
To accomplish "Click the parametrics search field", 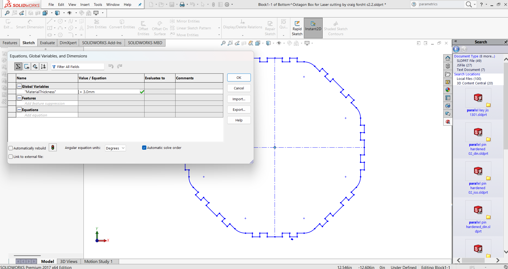I will 441,4.
